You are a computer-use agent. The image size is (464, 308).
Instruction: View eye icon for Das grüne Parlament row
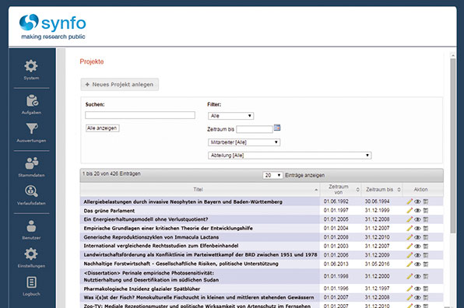[x=417, y=211]
